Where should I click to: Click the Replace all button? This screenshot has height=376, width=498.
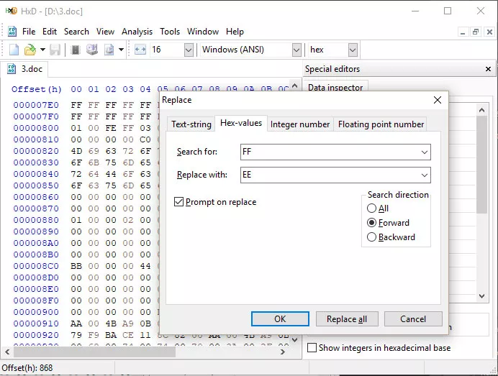point(347,319)
